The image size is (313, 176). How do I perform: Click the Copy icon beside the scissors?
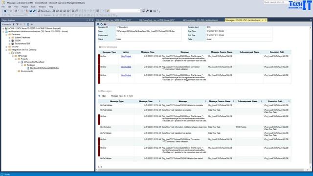77,11
